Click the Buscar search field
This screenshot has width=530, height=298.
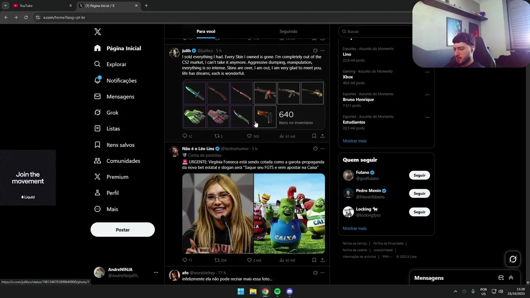pos(377,31)
